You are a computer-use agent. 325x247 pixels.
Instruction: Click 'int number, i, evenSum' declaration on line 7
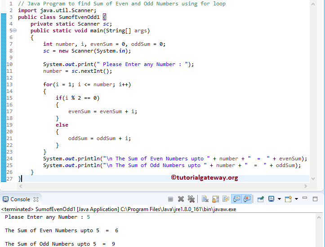pyautogui.click(x=78, y=44)
